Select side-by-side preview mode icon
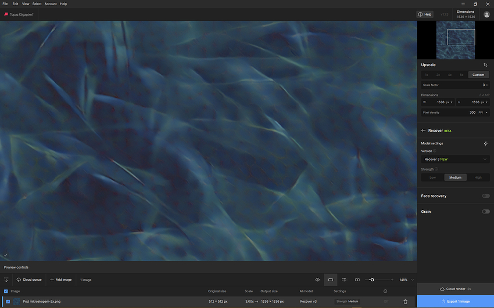The width and height of the screenshot is (494, 308). (357, 280)
